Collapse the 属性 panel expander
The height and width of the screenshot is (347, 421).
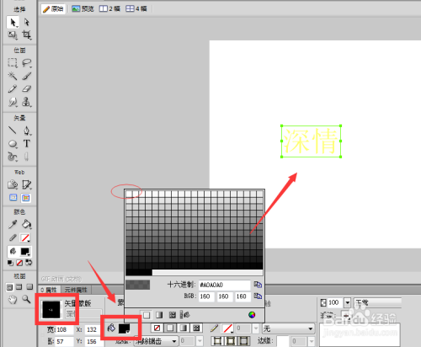[x=42, y=290]
